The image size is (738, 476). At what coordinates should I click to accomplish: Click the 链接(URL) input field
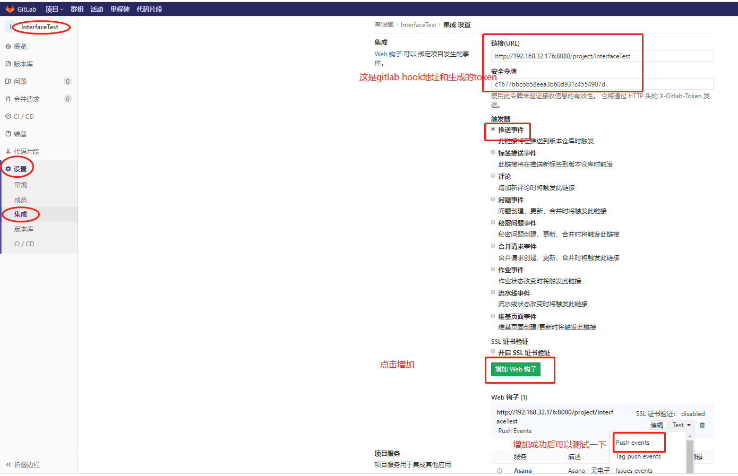click(x=602, y=56)
